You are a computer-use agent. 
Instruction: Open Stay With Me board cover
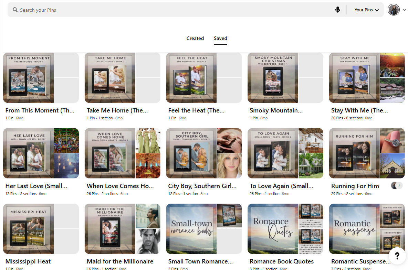coord(354,78)
